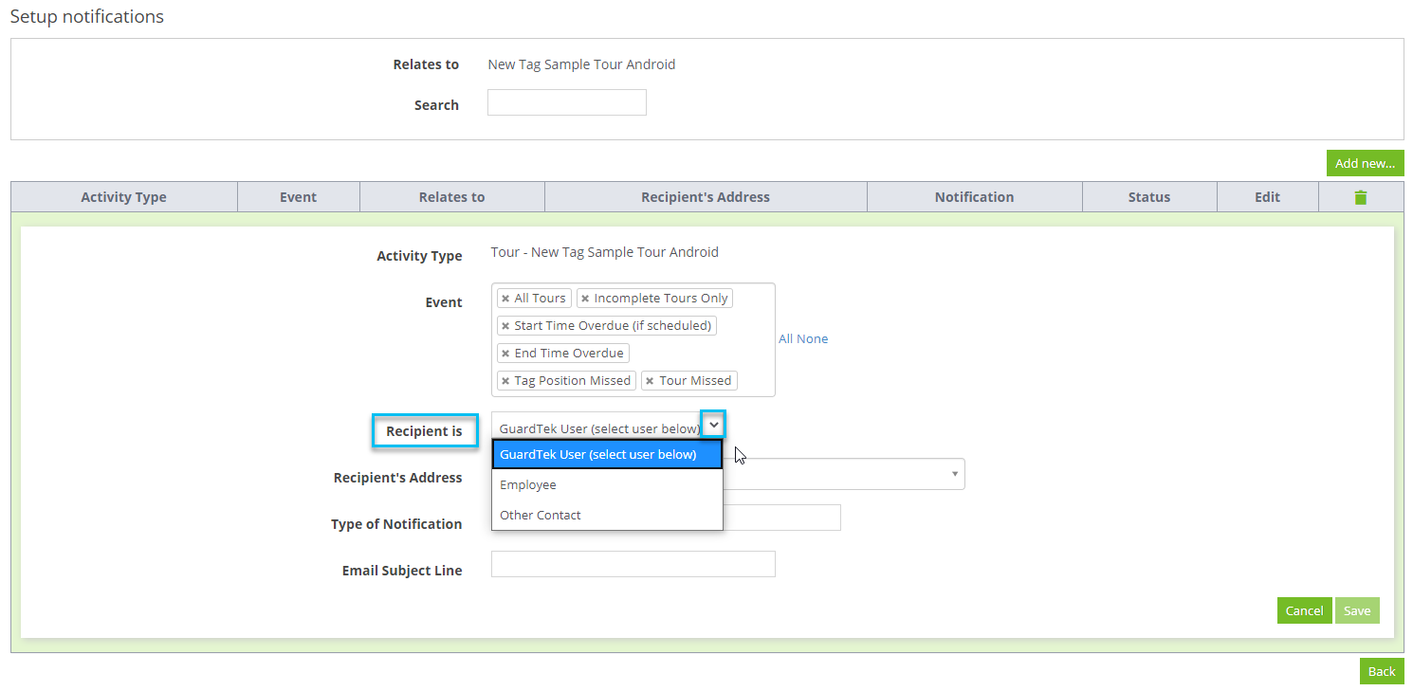Remove the "Start Time Overdue (if scheduled)" tag
The image size is (1413, 691).
point(505,325)
